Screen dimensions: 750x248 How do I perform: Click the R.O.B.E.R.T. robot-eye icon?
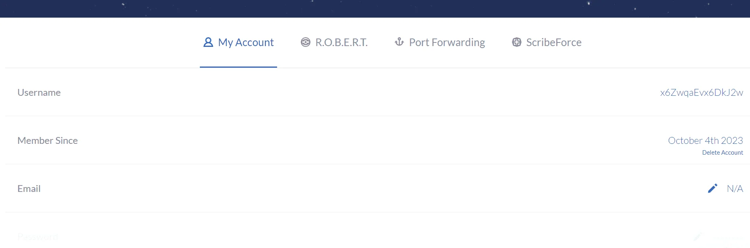tap(306, 42)
